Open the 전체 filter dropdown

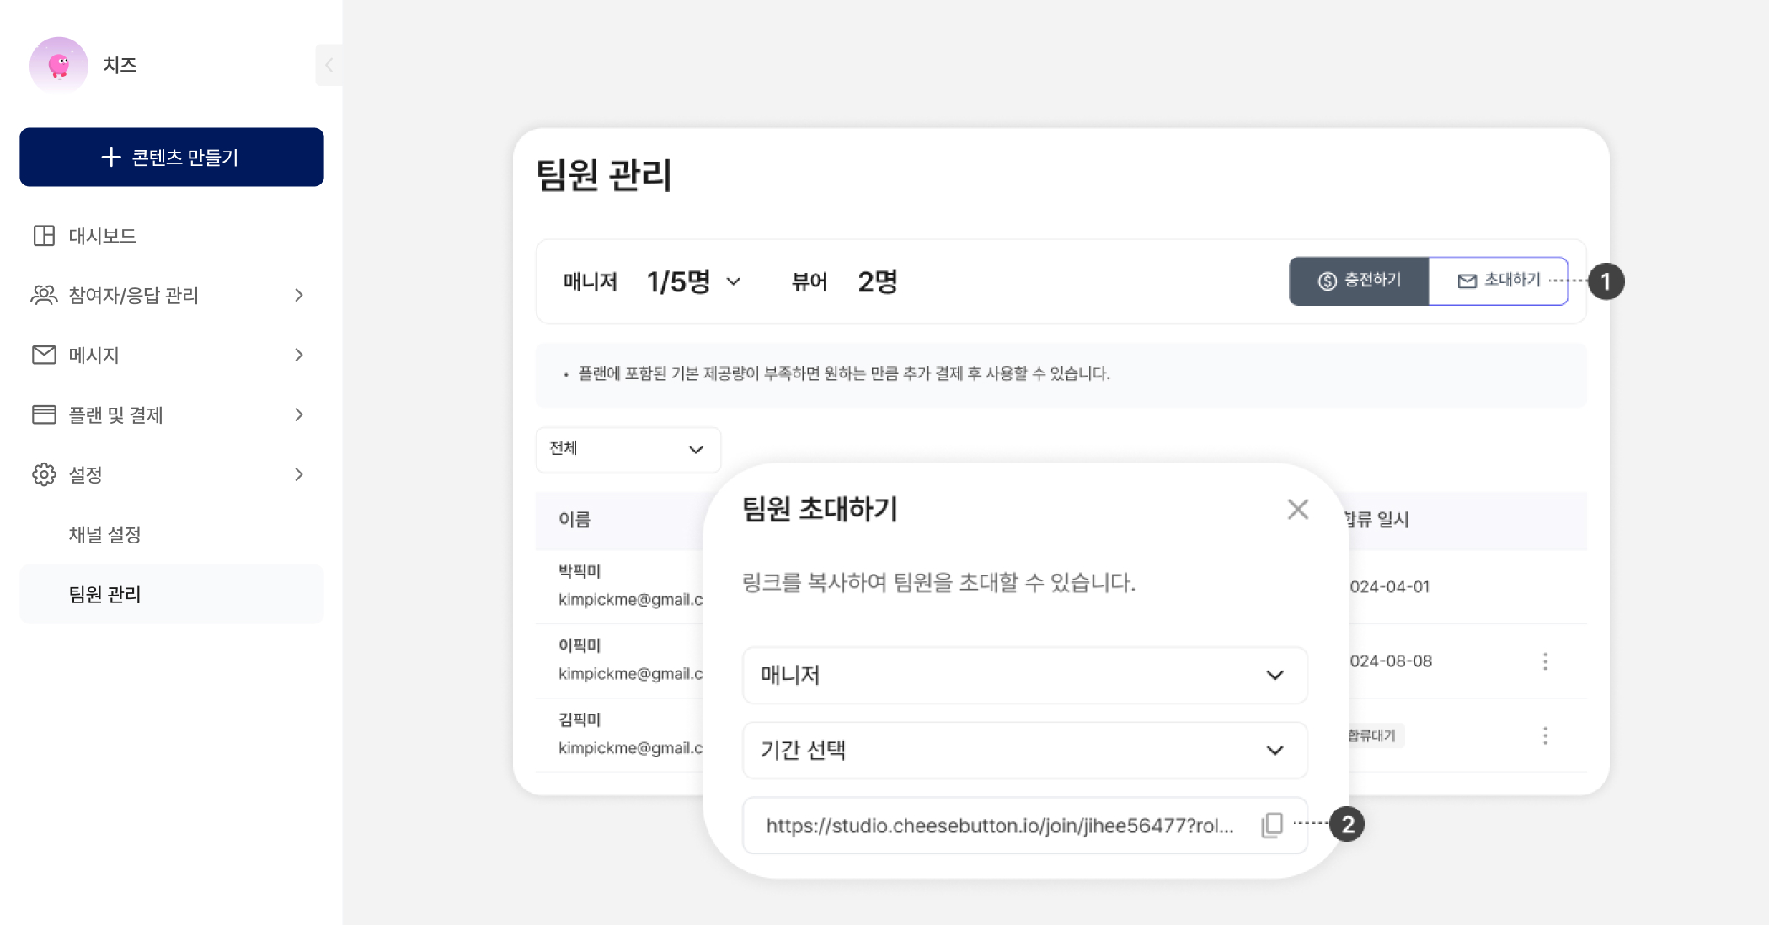(x=628, y=449)
